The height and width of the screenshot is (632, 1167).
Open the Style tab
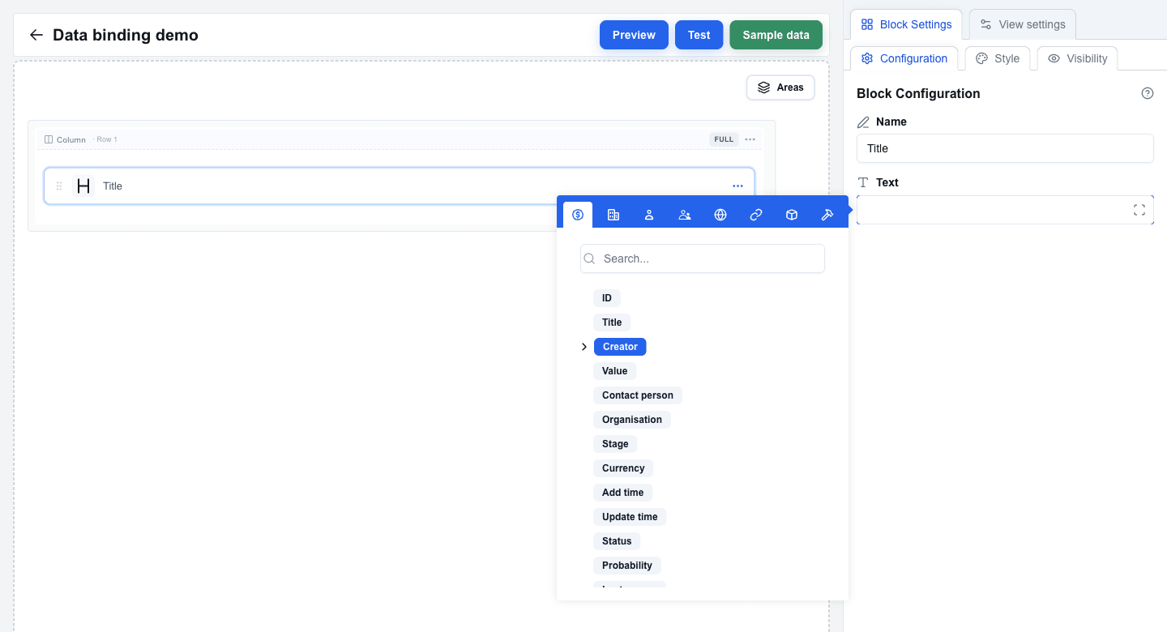(x=998, y=58)
